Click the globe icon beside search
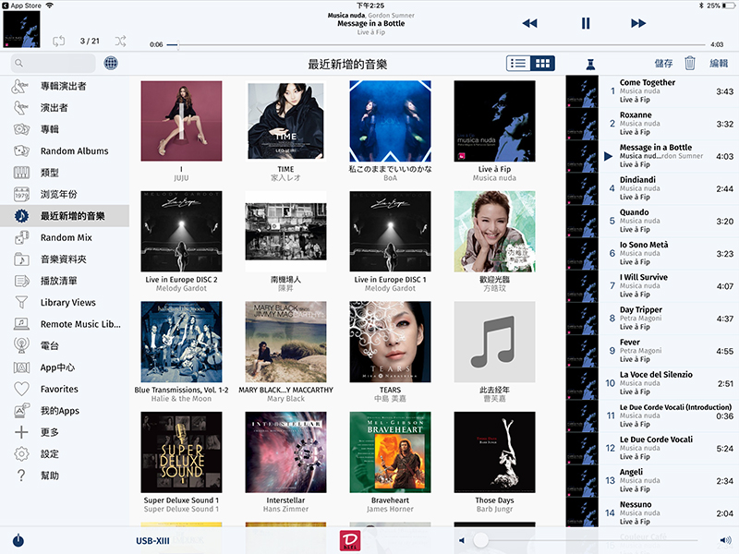739x554 pixels. pyautogui.click(x=111, y=63)
